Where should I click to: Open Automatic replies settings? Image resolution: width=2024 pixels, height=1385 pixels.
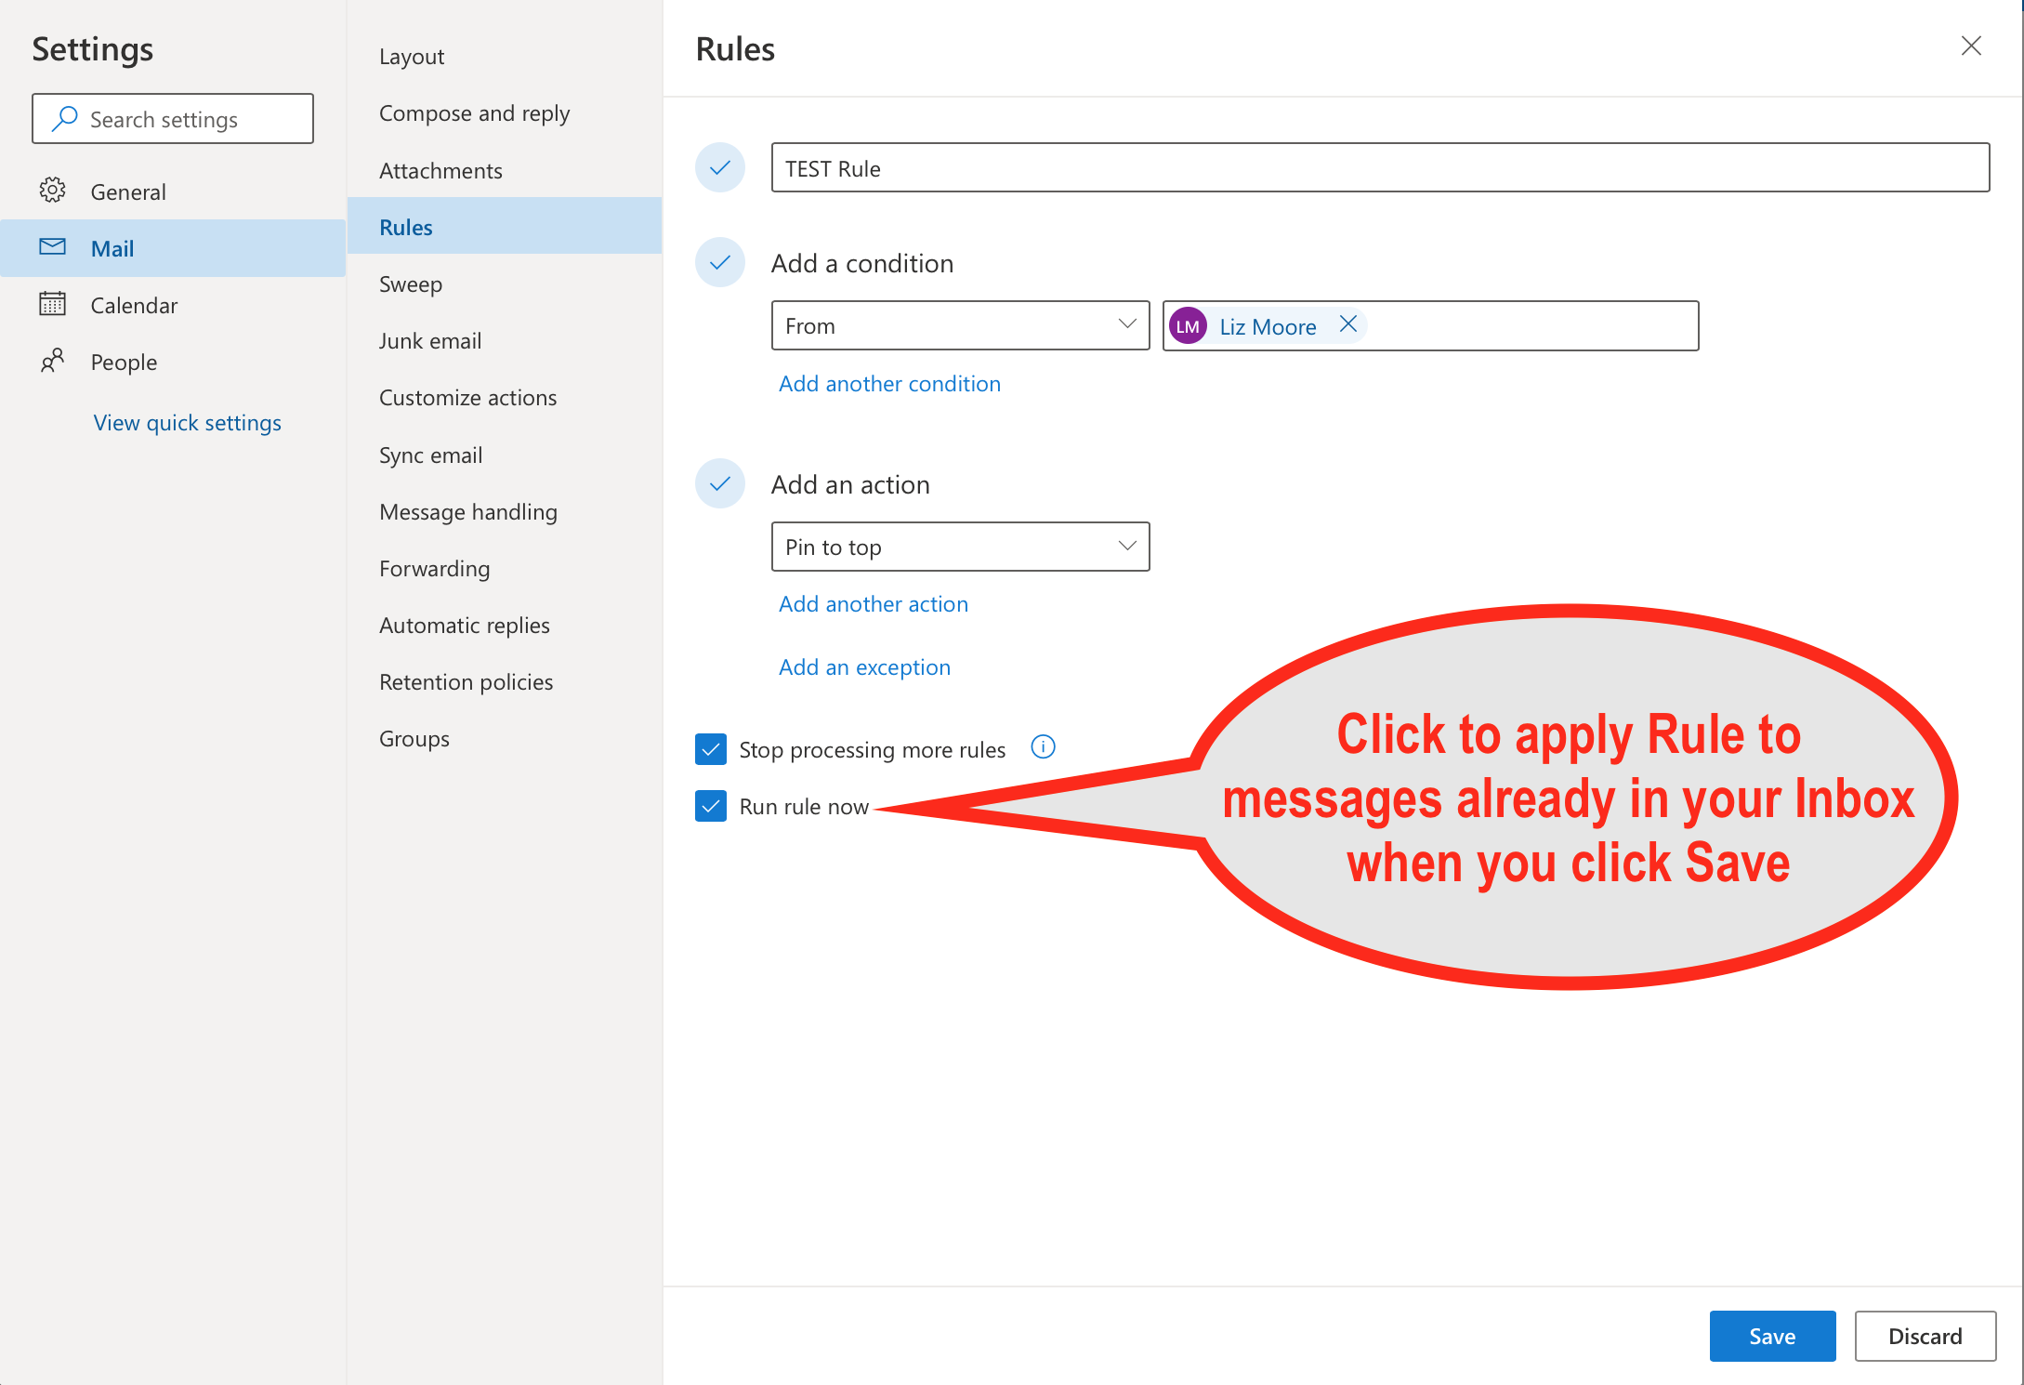(x=465, y=626)
